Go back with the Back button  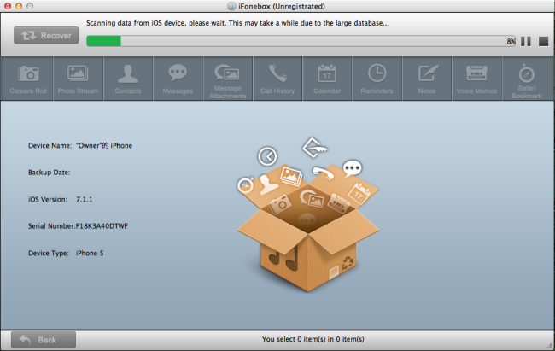coord(44,340)
